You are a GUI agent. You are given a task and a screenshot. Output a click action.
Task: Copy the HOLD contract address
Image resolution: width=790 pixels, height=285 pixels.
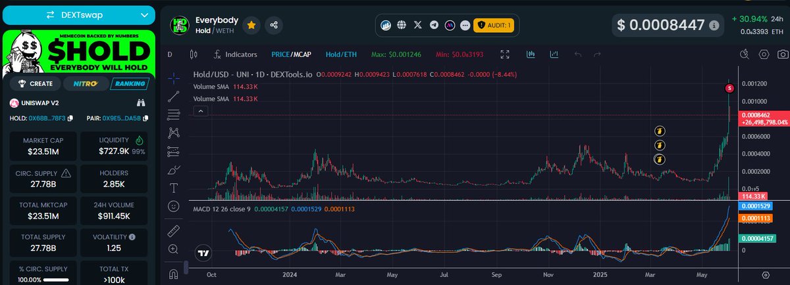70,118
